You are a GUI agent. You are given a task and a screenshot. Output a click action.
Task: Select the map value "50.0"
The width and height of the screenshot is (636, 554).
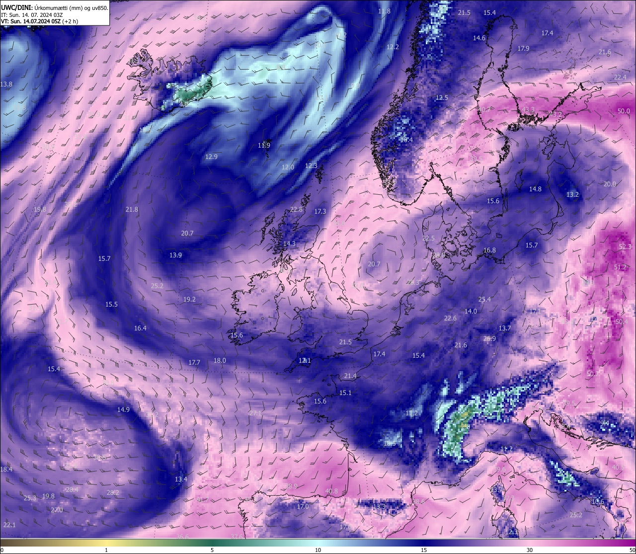click(624, 111)
